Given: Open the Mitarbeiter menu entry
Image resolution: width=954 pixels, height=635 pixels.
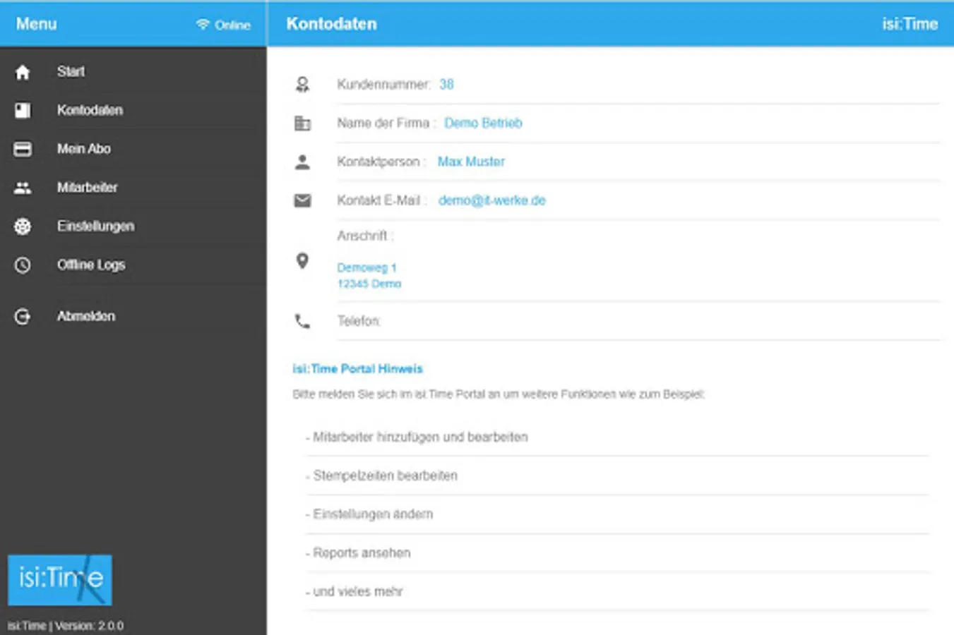Looking at the screenshot, I should coord(133,188).
